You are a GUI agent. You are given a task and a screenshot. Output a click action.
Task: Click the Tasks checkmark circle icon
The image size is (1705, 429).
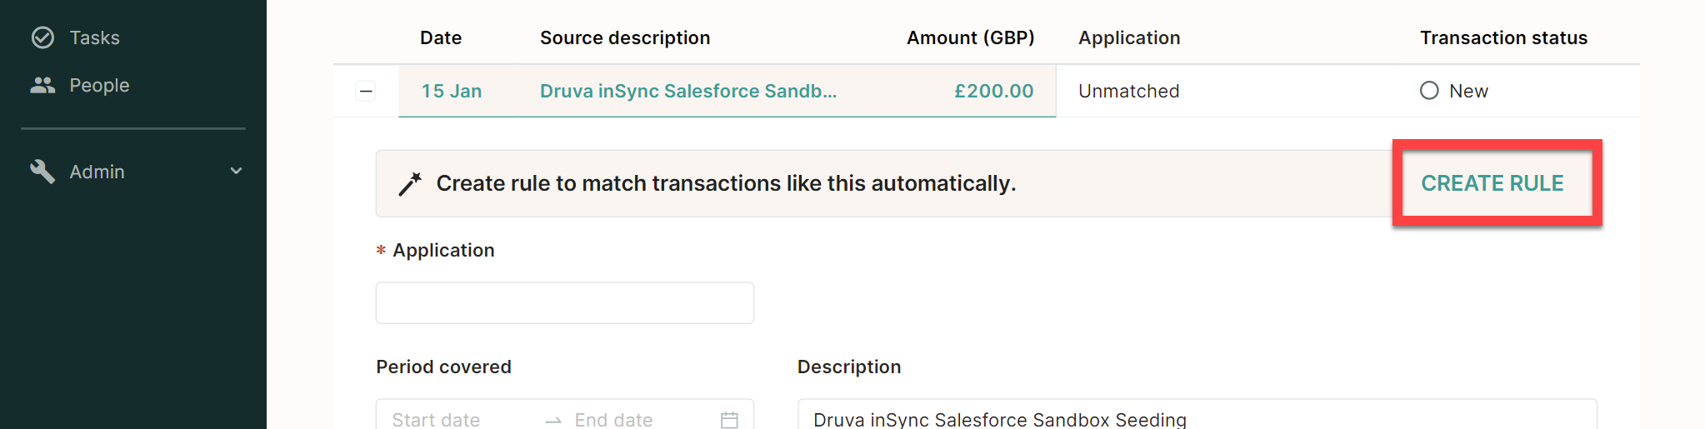pyautogui.click(x=42, y=37)
